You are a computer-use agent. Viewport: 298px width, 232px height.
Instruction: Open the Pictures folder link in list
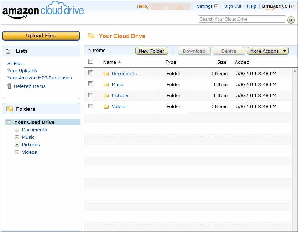click(x=120, y=96)
